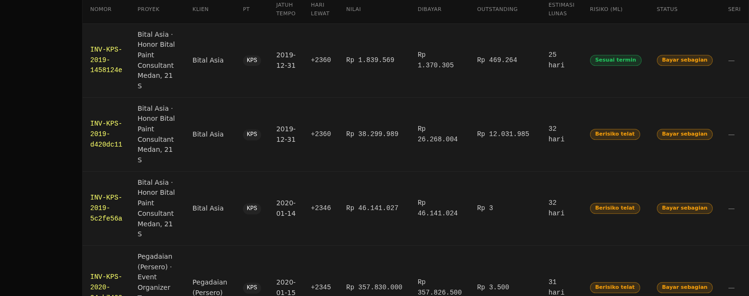The width and height of the screenshot is (749, 296).
Task: Click Bayar sebagian status for Pegadaian row
Action: coord(685,287)
